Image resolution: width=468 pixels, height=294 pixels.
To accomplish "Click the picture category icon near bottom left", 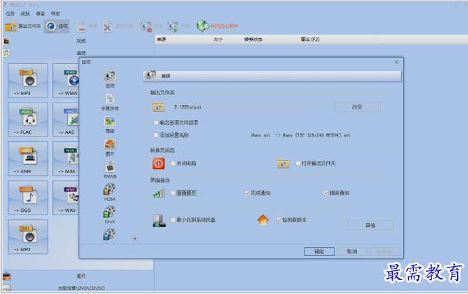I will point(7,276).
